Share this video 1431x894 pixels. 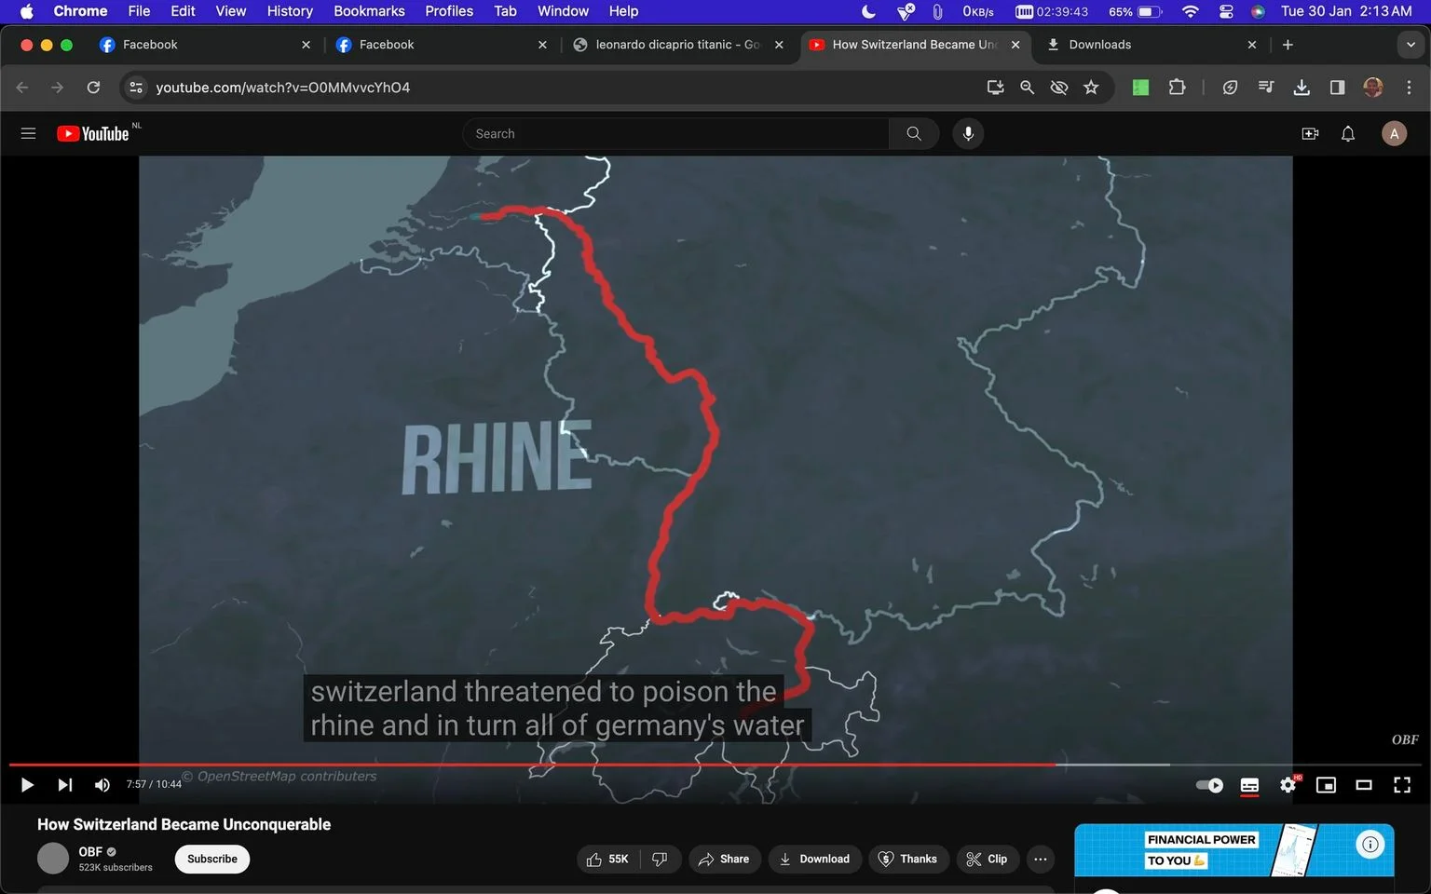(724, 859)
